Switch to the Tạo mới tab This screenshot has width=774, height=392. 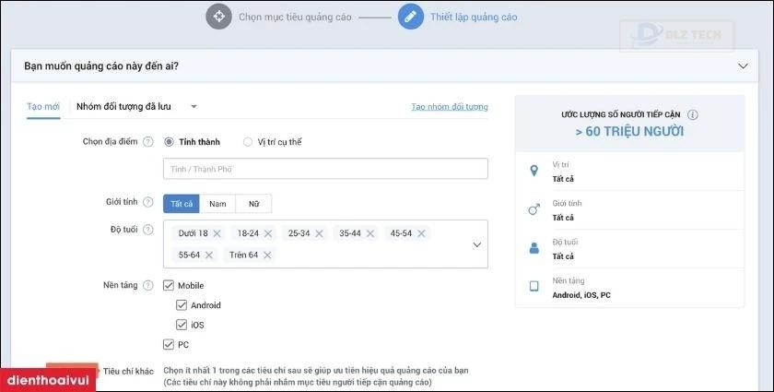[x=43, y=107]
